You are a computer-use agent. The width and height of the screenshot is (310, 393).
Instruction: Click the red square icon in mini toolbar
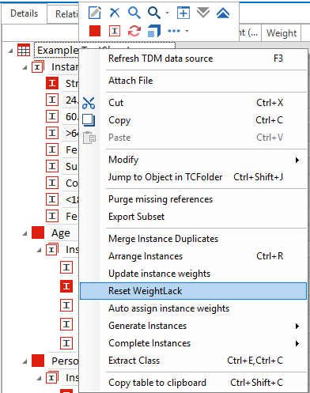tap(95, 31)
